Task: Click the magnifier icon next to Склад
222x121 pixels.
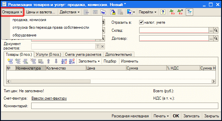Action: point(216,30)
